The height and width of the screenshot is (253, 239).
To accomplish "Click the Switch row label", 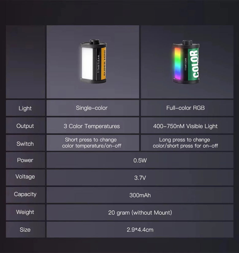I will pyautogui.click(x=25, y=144).
